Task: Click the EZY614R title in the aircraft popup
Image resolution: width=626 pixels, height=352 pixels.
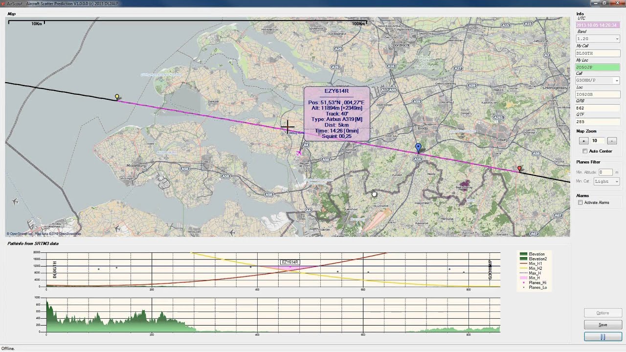Action: point(336,91)
